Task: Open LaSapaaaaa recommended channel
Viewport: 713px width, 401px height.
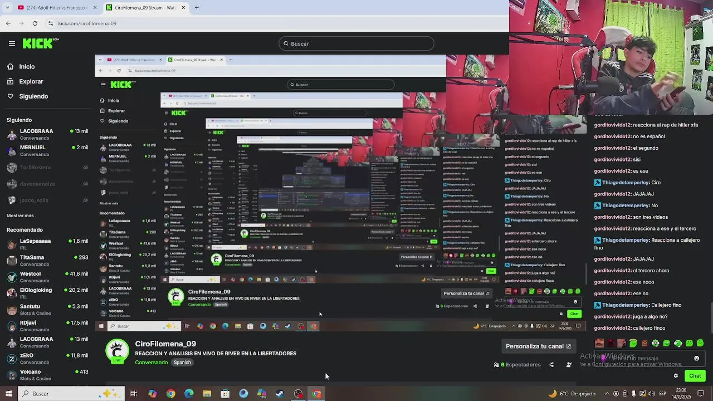Action: (x=47, y=244)
